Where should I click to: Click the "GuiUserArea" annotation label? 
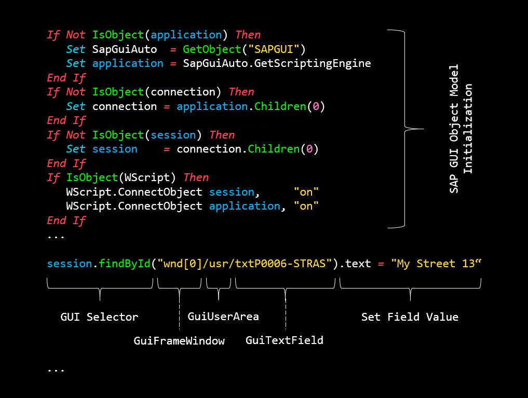(x=223, y=317)
